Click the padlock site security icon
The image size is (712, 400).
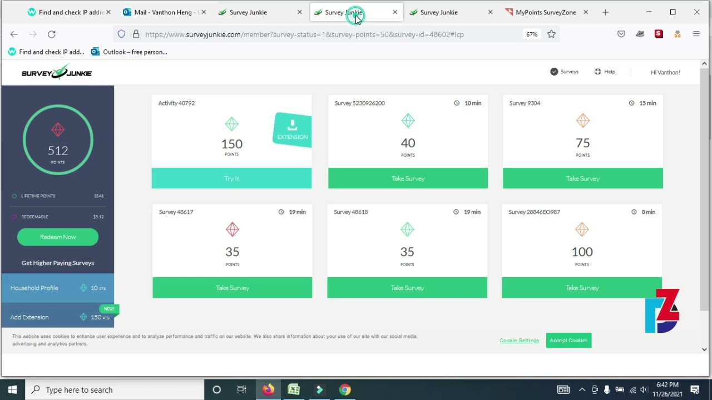136,34
